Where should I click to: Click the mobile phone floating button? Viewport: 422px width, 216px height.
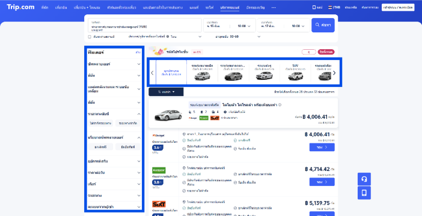pyautogui.click(x=364, y=193)
